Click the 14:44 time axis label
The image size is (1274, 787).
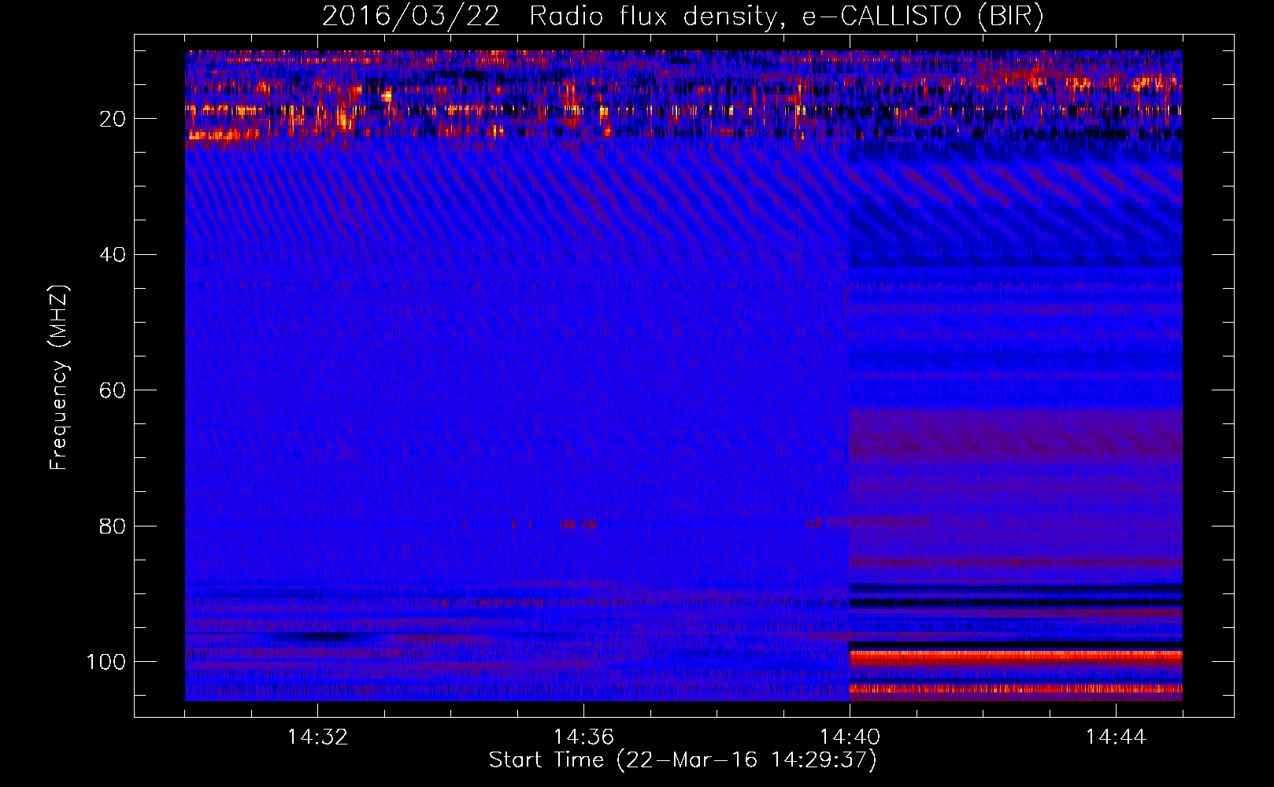1116,737
